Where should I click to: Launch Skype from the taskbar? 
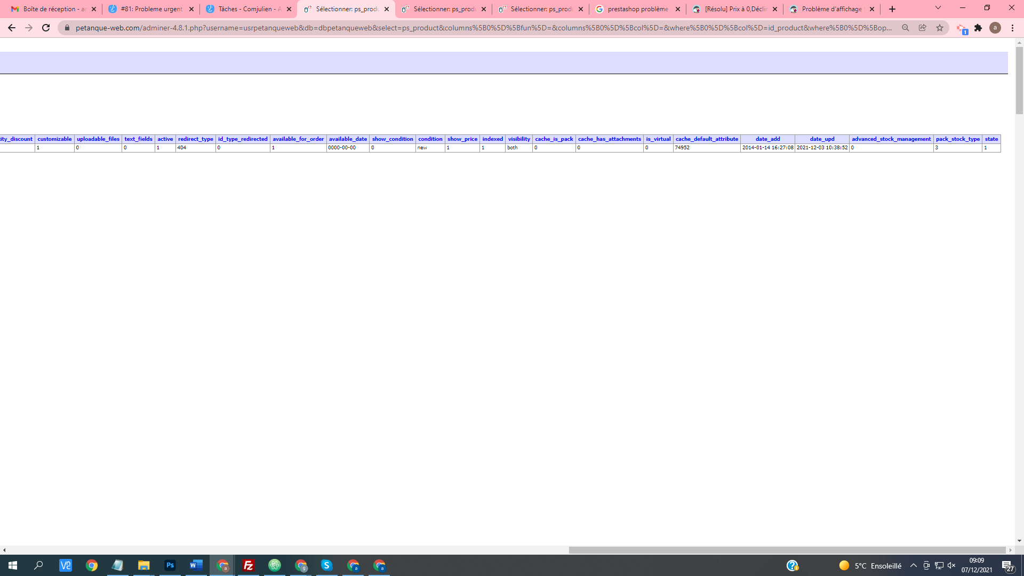pos(327,565)
